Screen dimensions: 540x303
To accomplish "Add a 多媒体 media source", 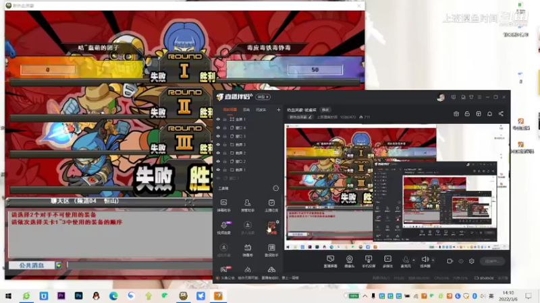I will coord(387,261).
